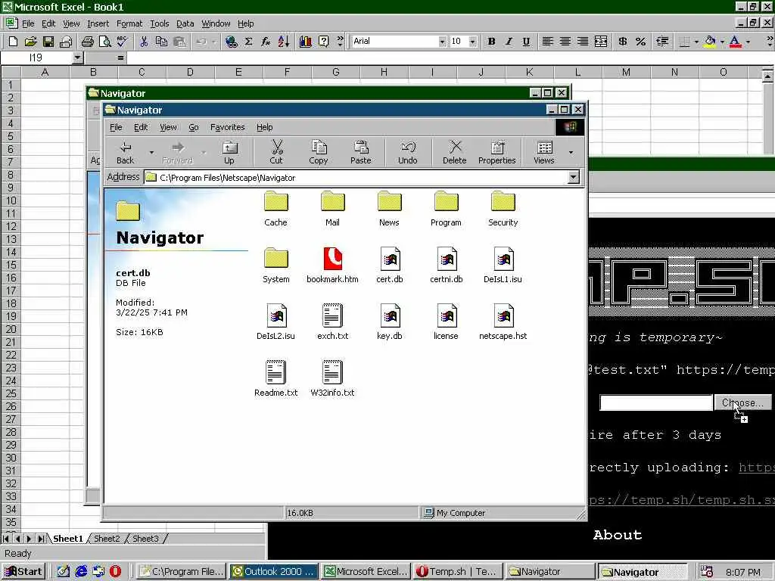The image size is (775, 581).
Task: Click the New workbook icon in Excel
Action: [14, 42]
